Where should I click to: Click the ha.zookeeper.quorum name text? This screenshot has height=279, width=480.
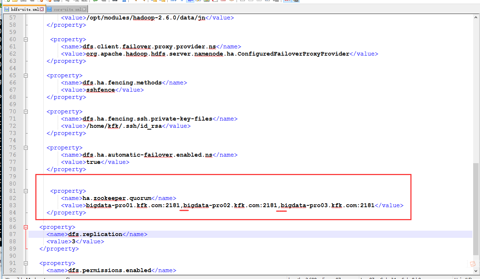coord(117,198)
